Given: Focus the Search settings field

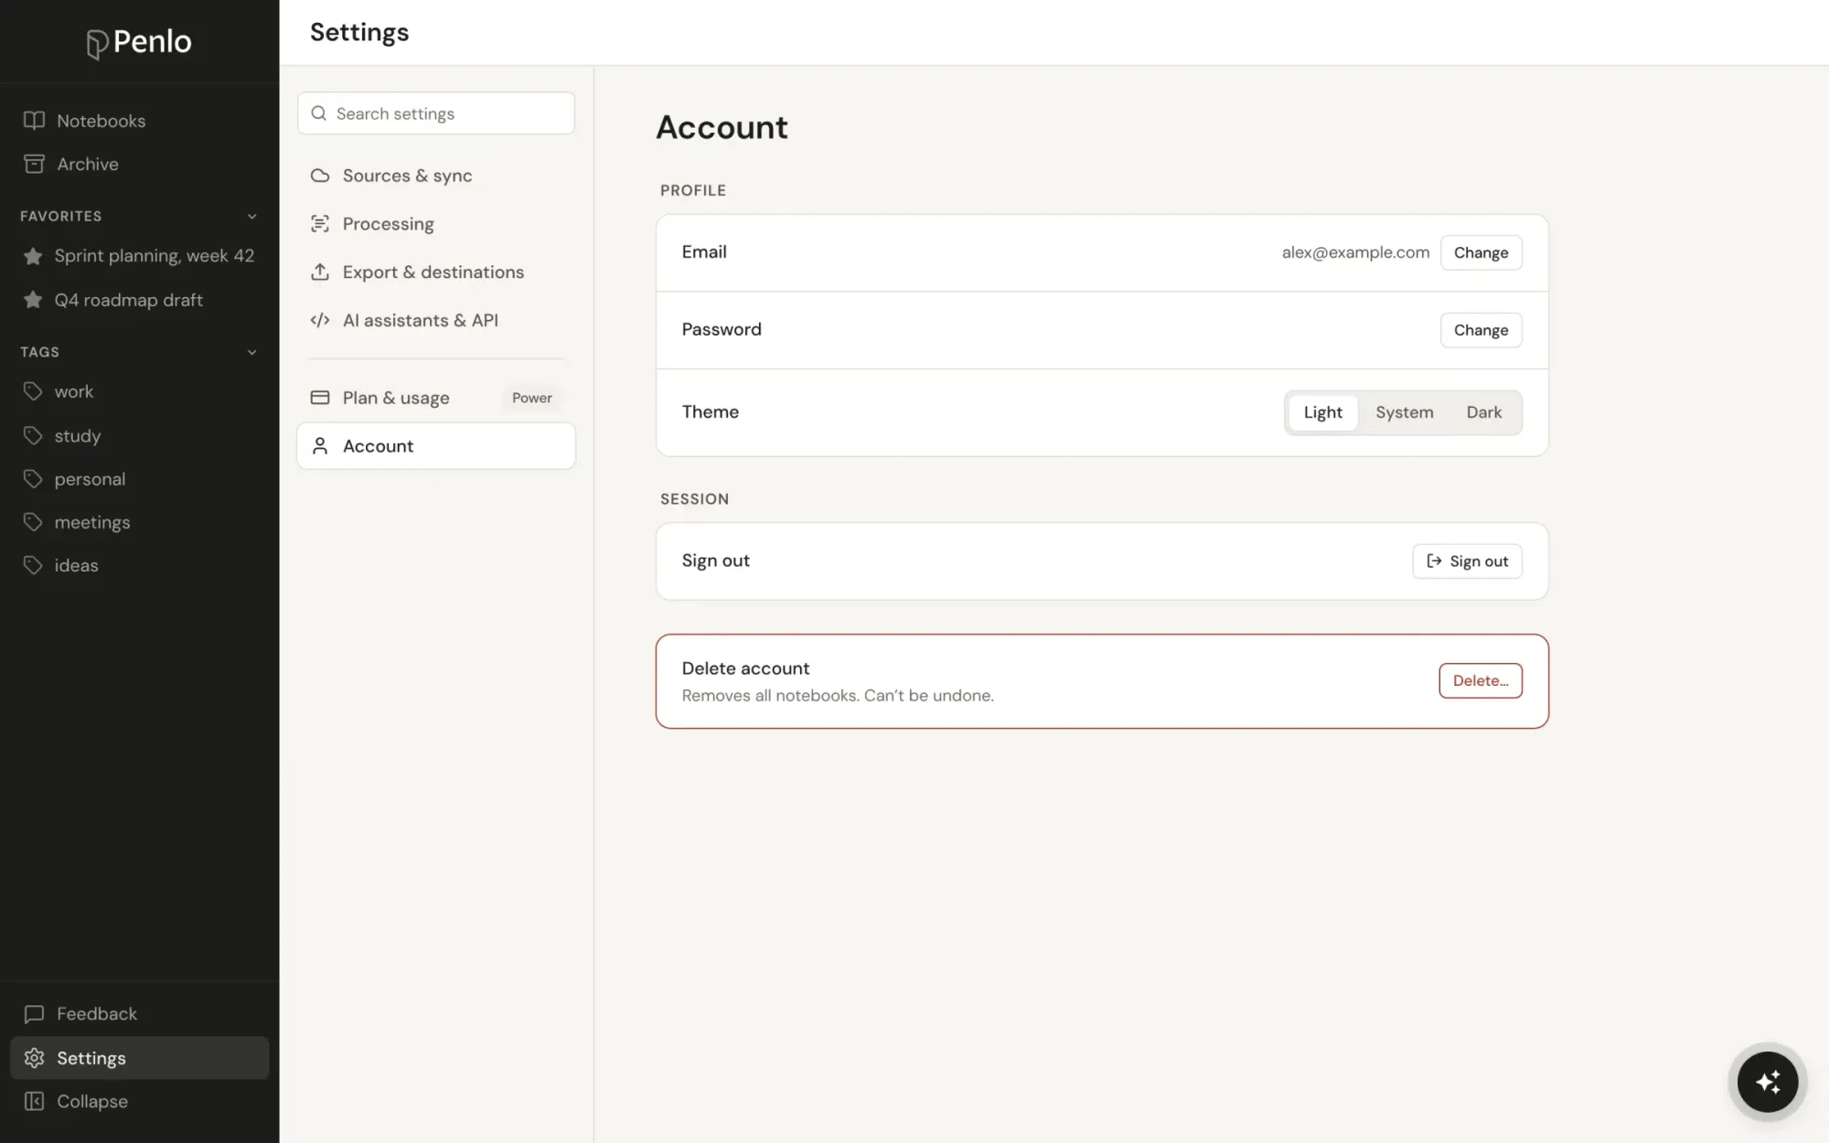Looking at the screenshot, I should pos(436,113).
